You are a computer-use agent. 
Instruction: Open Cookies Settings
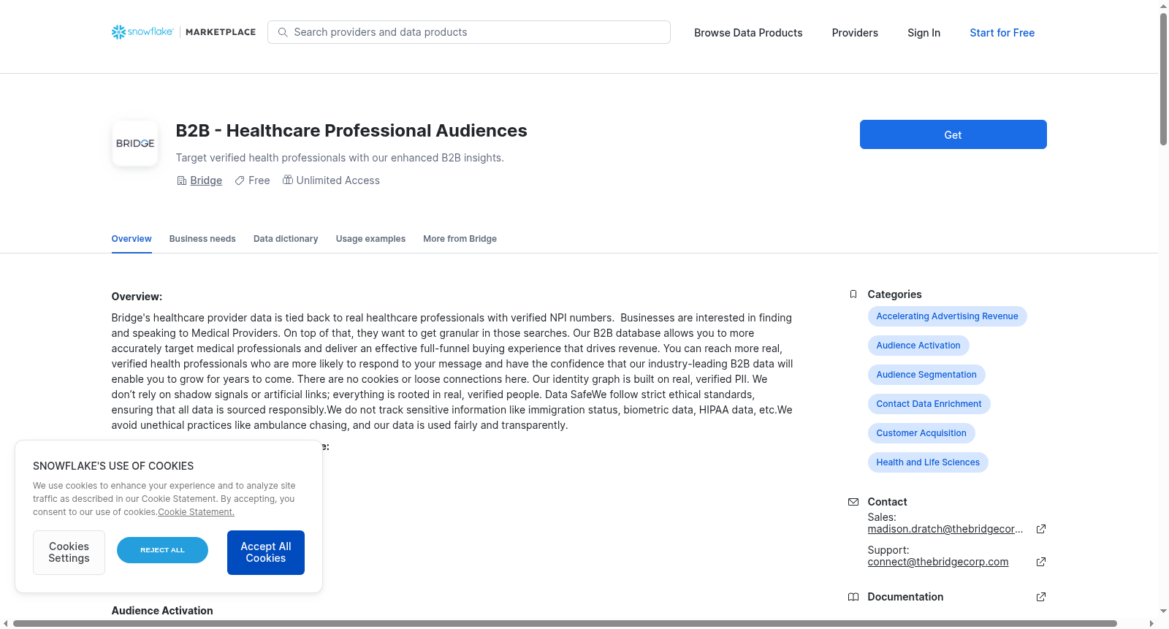(69, 552)
